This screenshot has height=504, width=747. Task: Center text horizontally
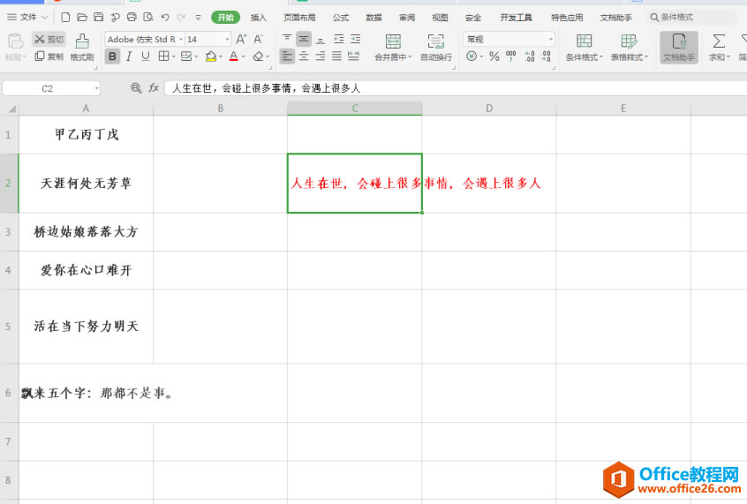(x=304, y=56)
